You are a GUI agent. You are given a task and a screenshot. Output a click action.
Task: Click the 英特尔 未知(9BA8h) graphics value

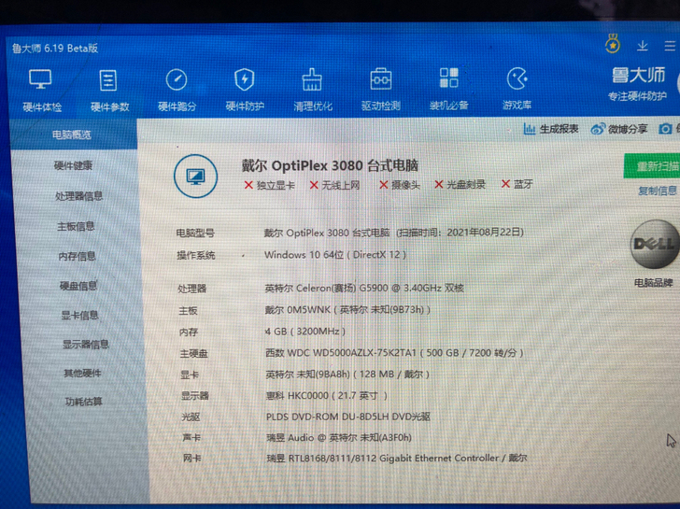[347, 375]
